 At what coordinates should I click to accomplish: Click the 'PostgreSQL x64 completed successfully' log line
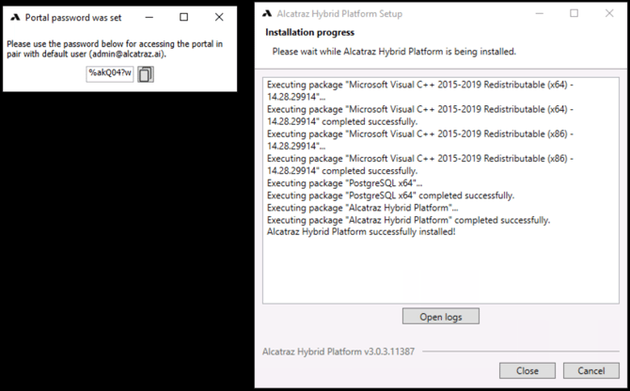pyautogui.click(x=390, y=195)
